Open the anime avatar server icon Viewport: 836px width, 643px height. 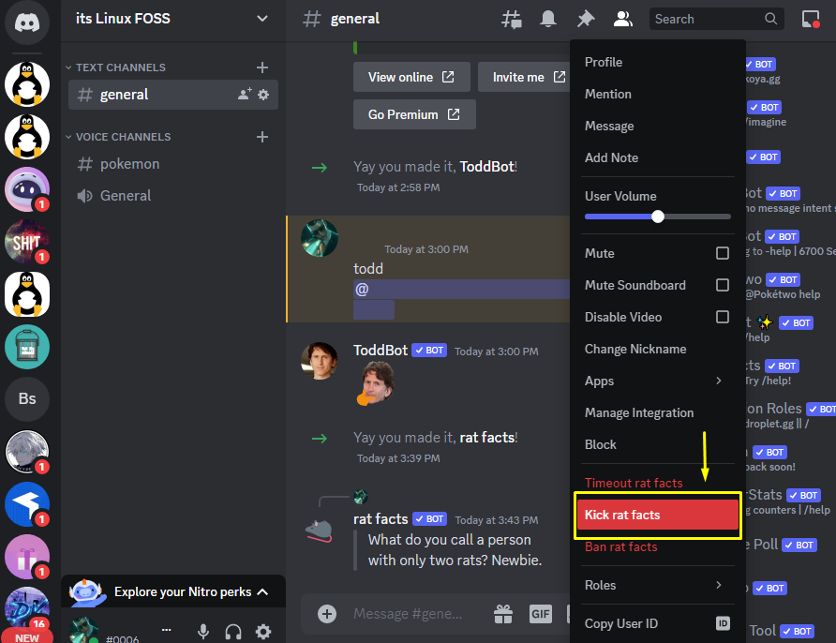coord(26,452)
